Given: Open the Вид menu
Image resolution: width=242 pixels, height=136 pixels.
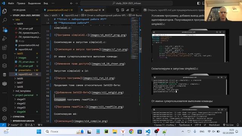Looking at the screenshot, I should pyautogui.click(x=46, y=3).
